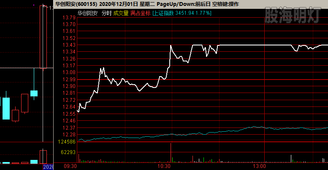
Task: Click price axis label 13.08
Action: pos(69,72)
